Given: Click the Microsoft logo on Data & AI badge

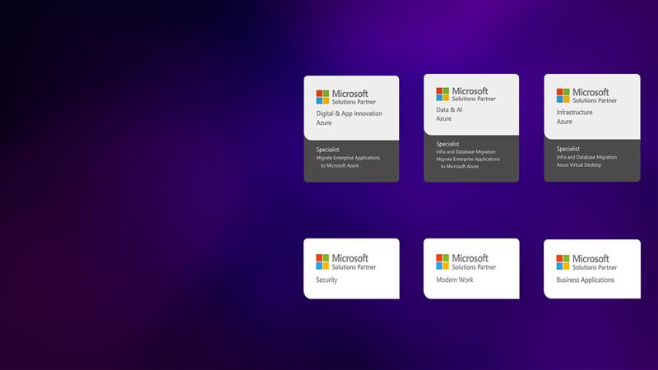Looking at the screenshot, I should [x=443, y=95].
